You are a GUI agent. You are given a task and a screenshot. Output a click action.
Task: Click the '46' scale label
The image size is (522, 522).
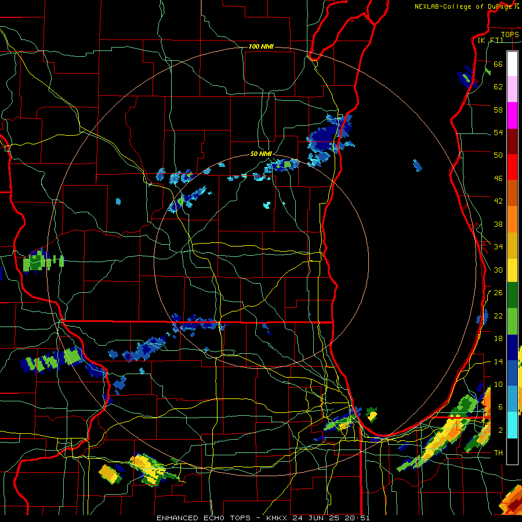(x=498, y=179)
